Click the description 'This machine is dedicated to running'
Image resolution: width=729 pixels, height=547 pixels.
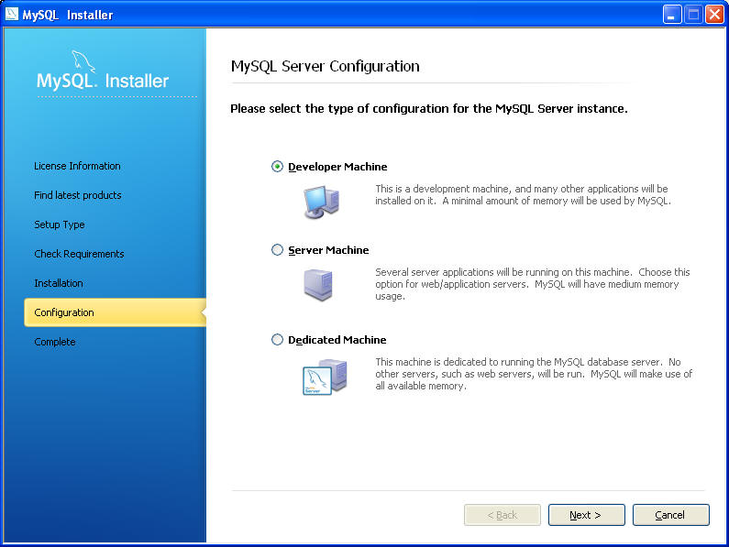(x=534, y=374)
